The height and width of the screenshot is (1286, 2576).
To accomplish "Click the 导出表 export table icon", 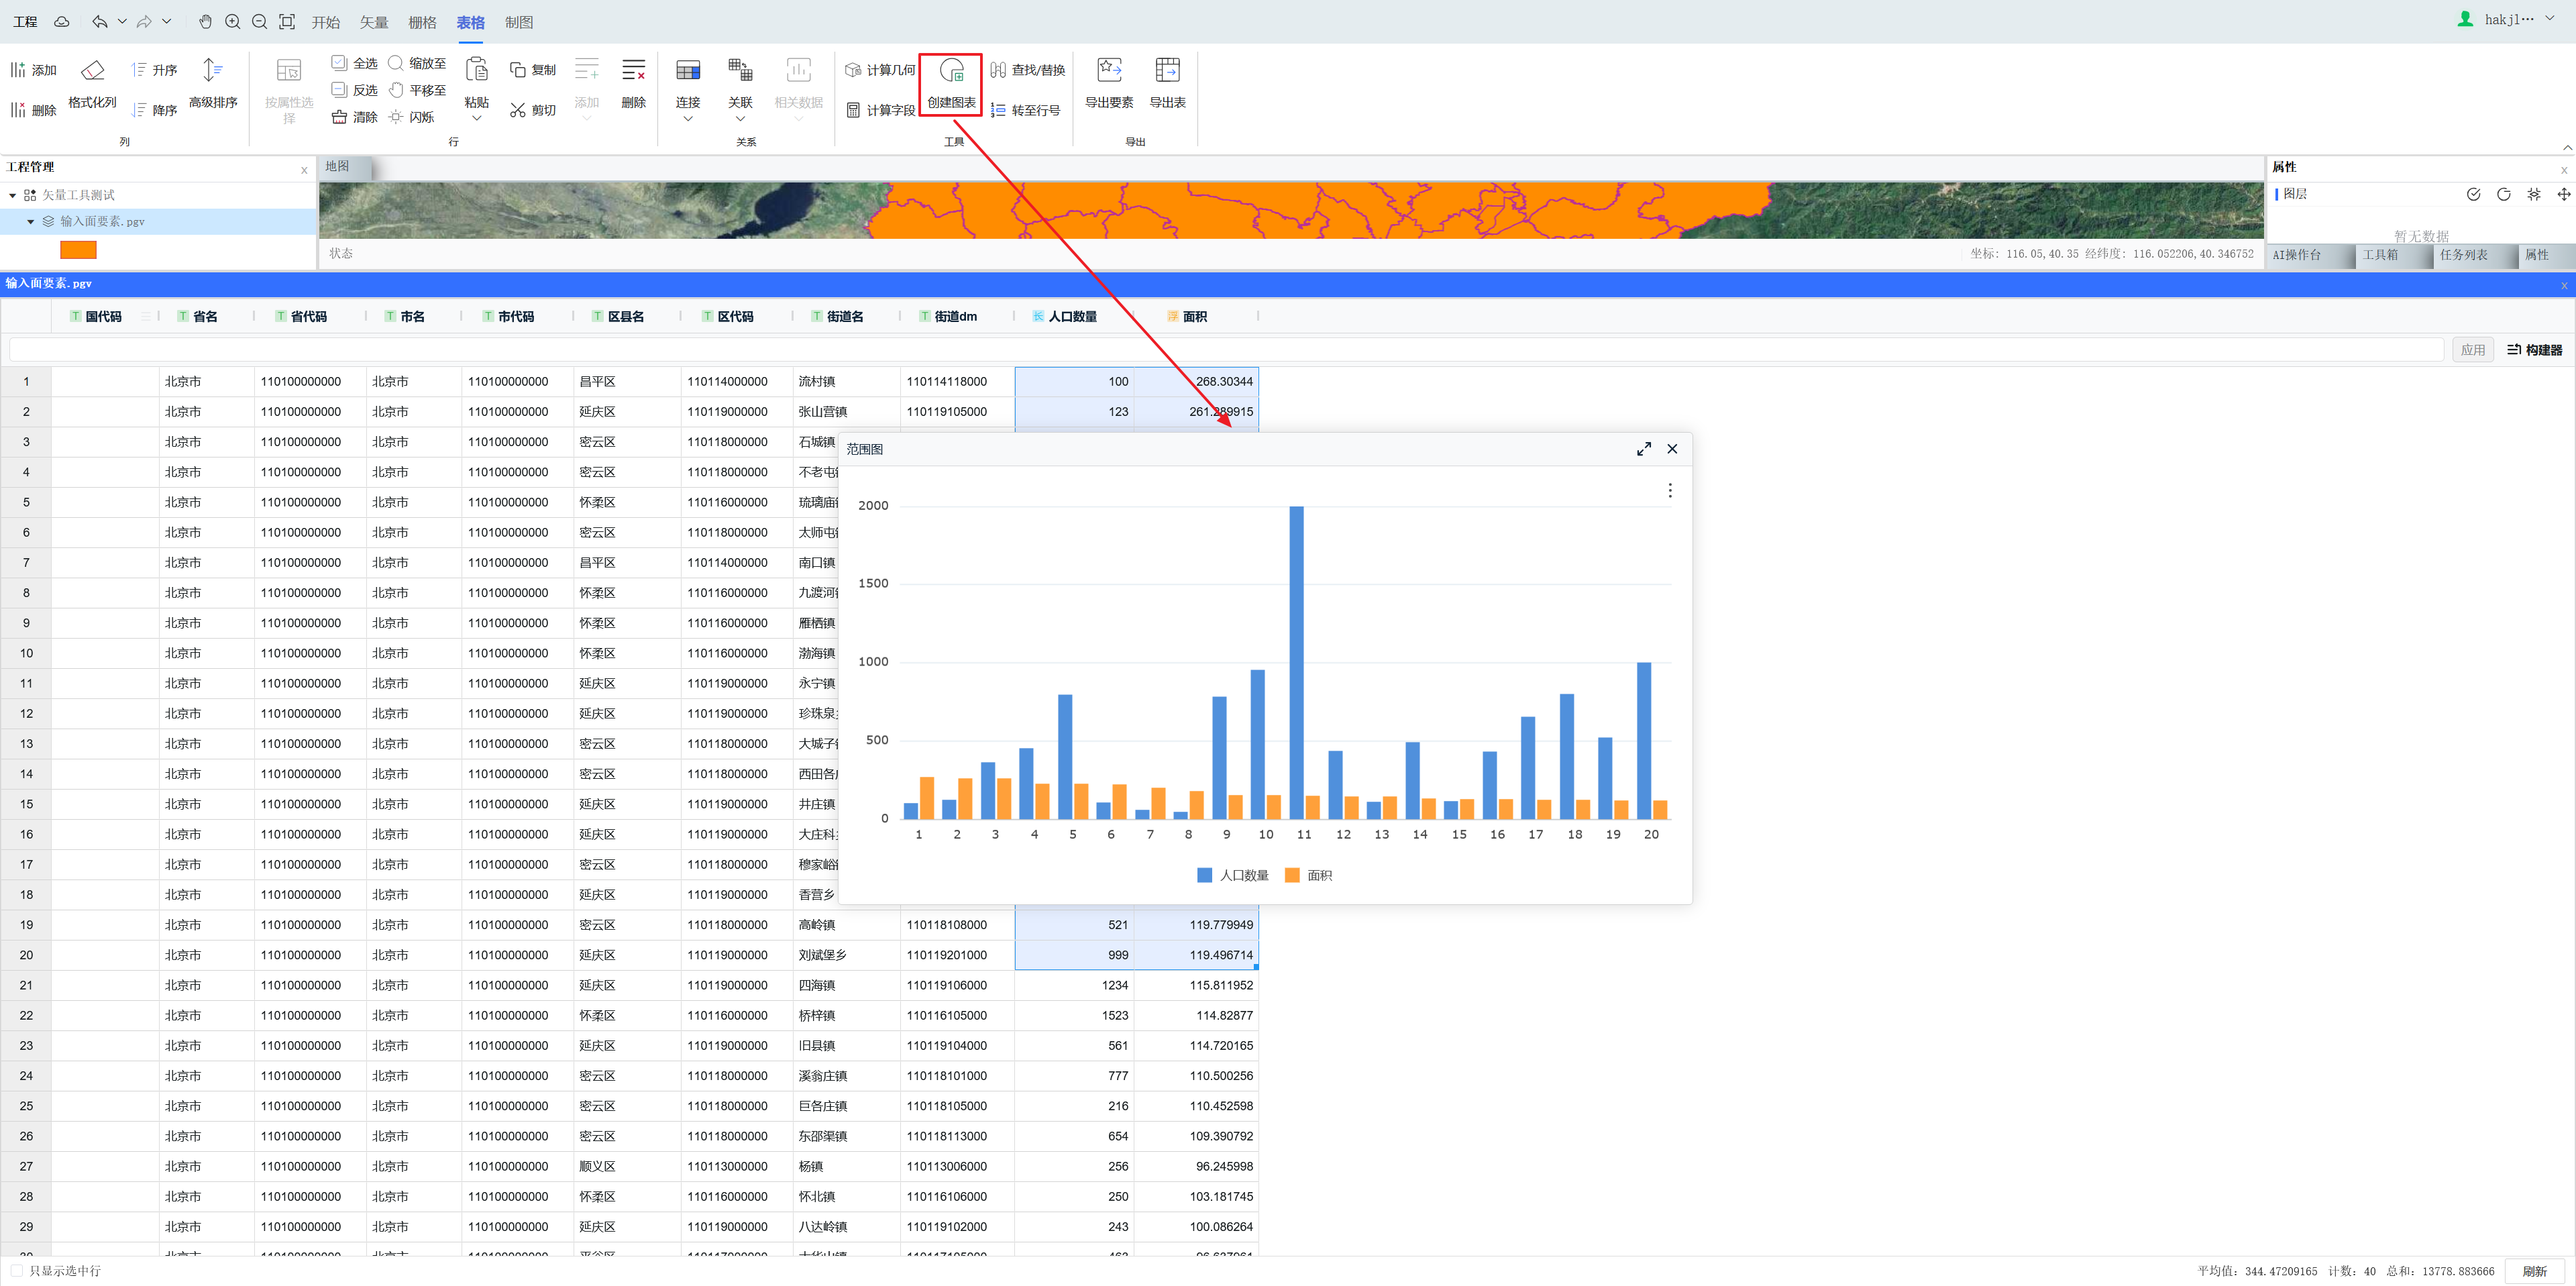I will [x=1167, y=70].
